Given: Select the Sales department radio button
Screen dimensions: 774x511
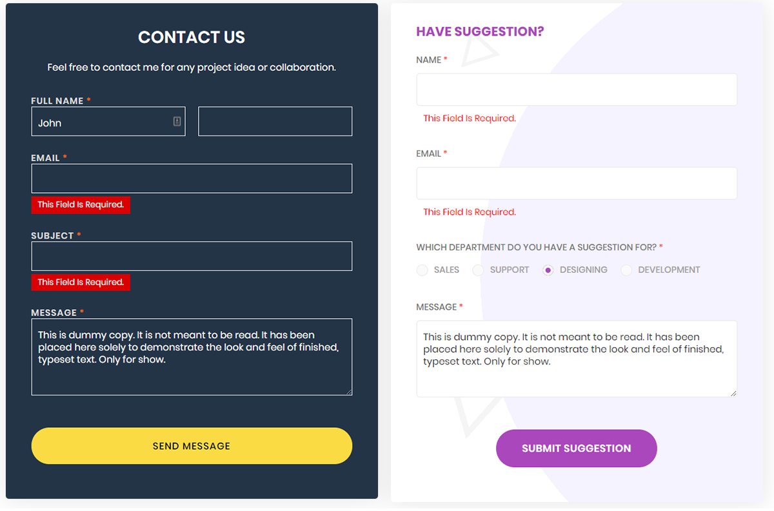Looking at the screenshot, I should coord(422,270).
